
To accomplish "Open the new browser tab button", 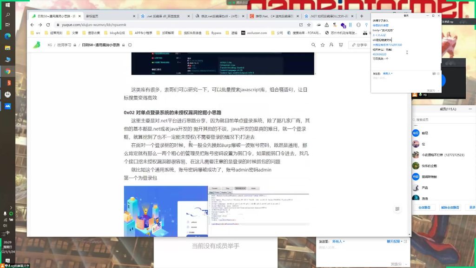I will 362,16.
